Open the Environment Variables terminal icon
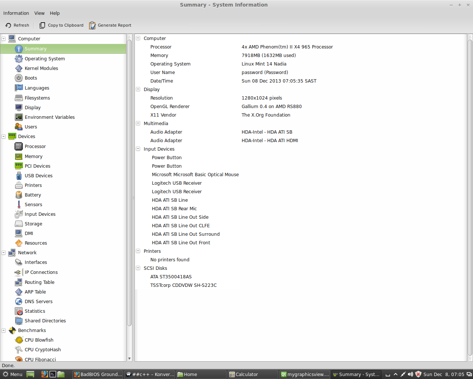Screen dimensions: 473x379 19,117
